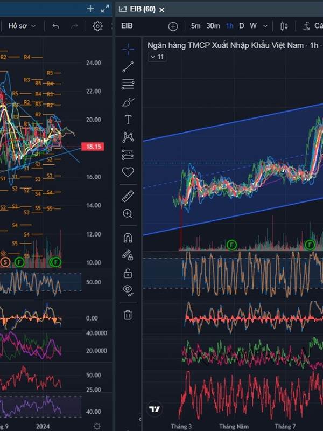Screen dimensions: 323x431
Task: Activate the zoom in tool
Action: [128, 213]
